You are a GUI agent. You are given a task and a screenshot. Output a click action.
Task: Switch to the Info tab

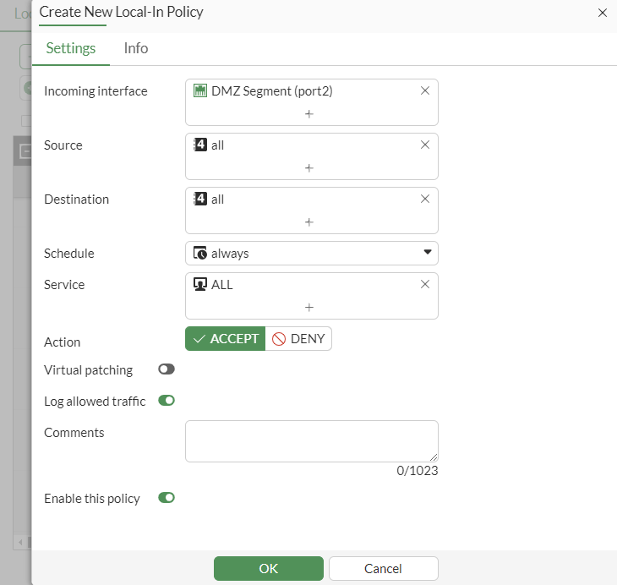(136, 48)
